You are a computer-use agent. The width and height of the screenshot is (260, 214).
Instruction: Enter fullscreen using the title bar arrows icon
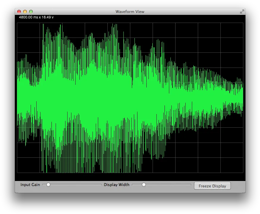pos(242,12)
